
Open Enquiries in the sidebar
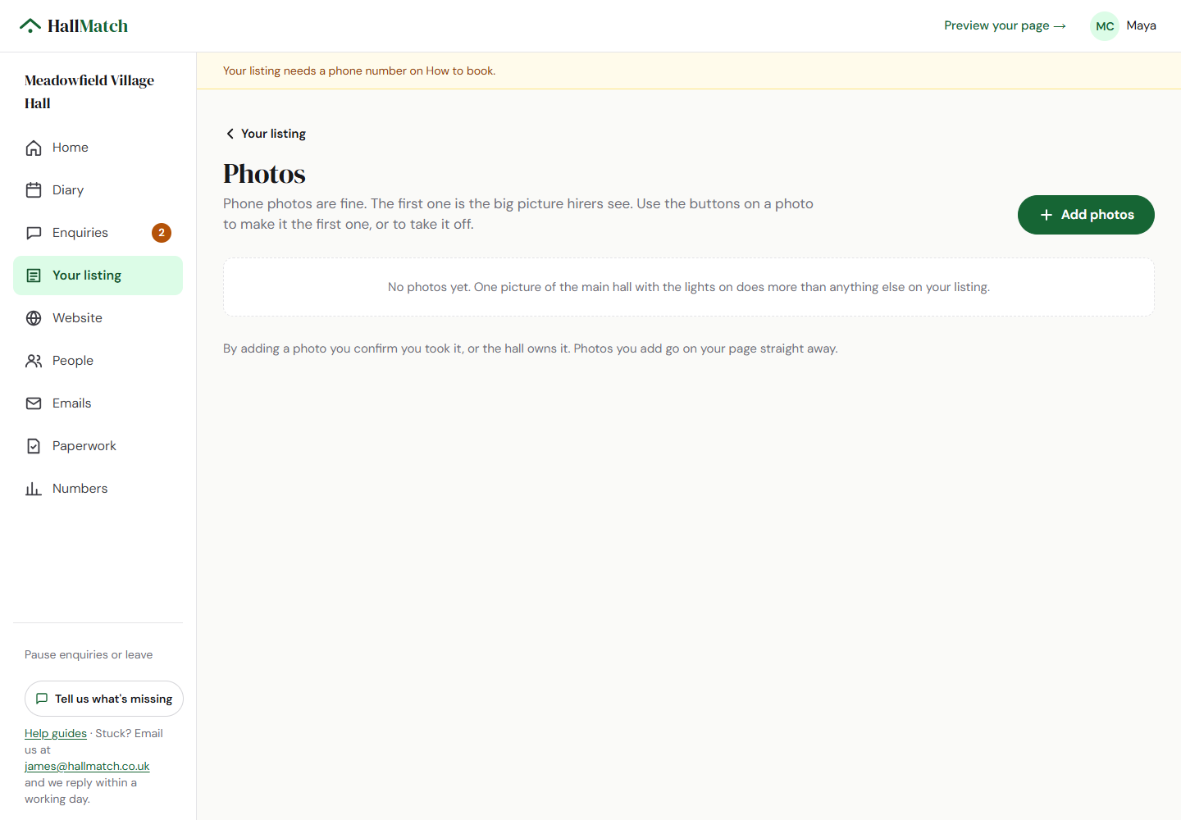(98, 233)
